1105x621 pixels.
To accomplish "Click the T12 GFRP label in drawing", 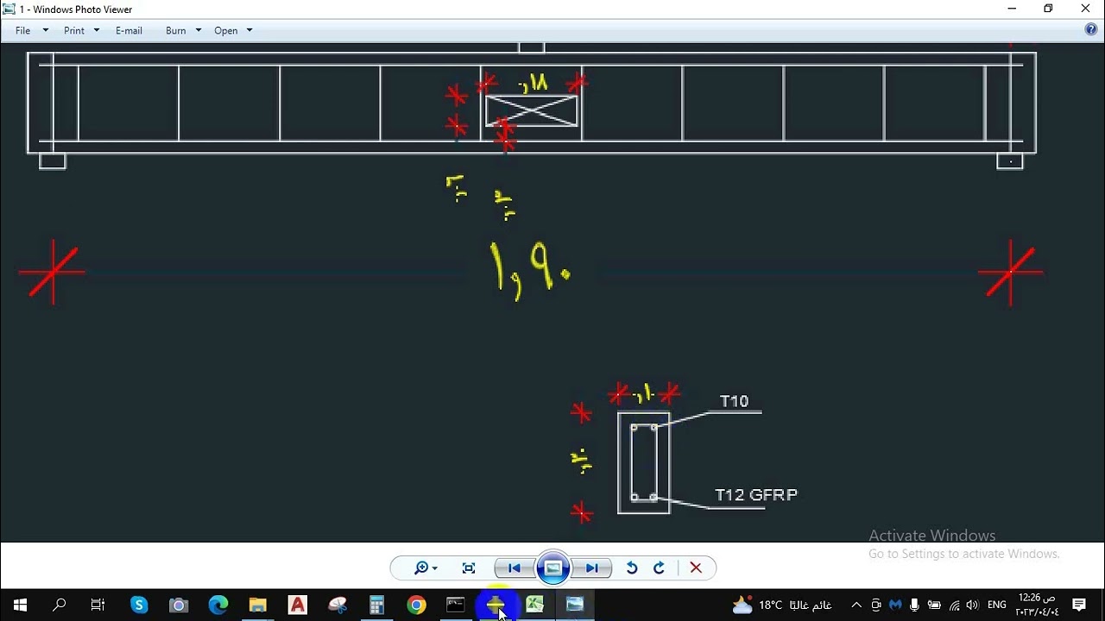I will click(756, 495).
